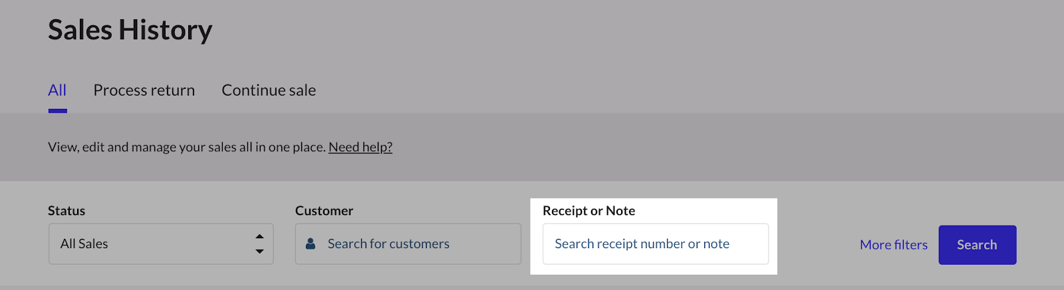
Task: Click the Sales History page heading
Action: (130, 31)
